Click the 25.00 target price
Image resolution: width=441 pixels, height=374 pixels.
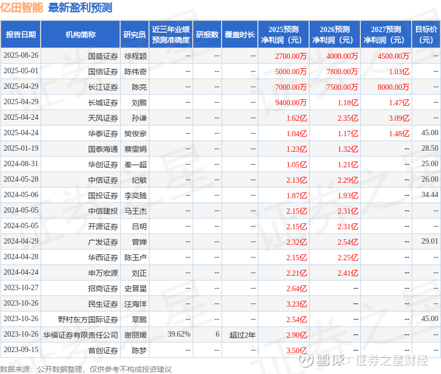click(x=430, y=163)
